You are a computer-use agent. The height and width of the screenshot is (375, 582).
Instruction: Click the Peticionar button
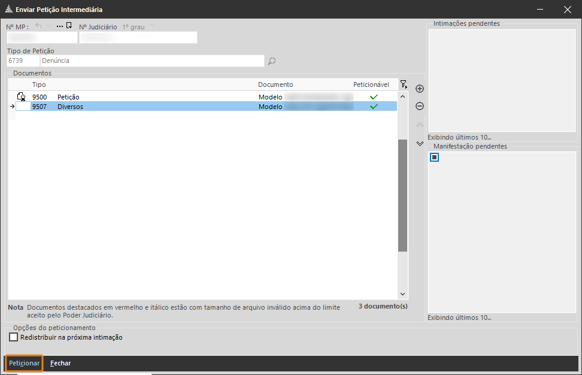[25, 363]
